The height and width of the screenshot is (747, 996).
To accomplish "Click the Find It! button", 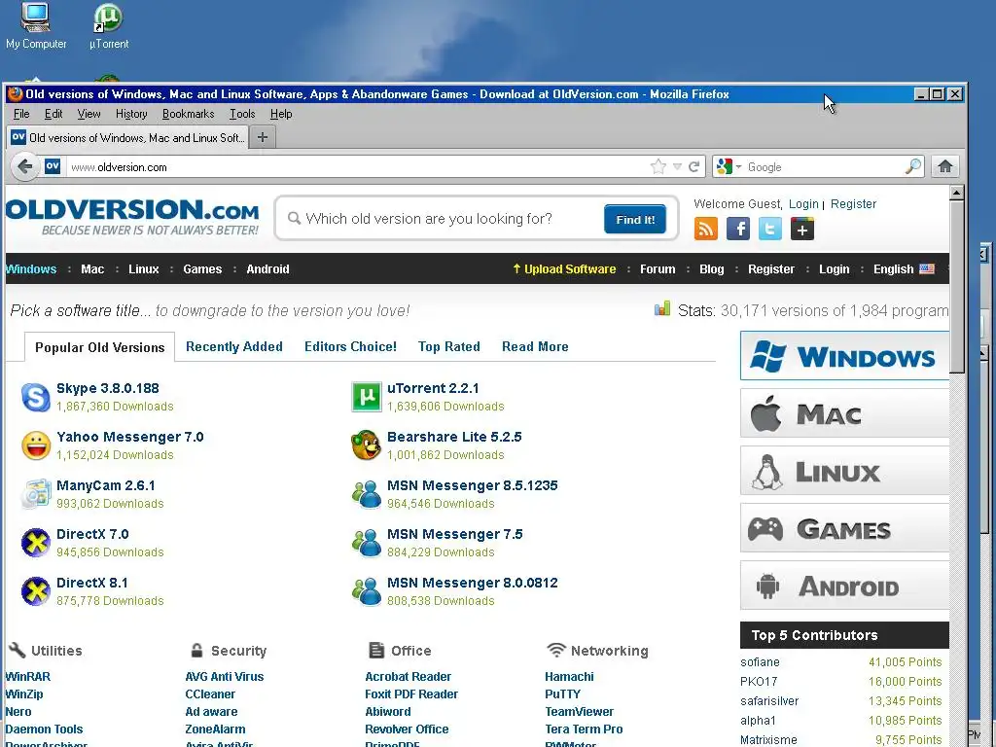I will tap(635, 219).
